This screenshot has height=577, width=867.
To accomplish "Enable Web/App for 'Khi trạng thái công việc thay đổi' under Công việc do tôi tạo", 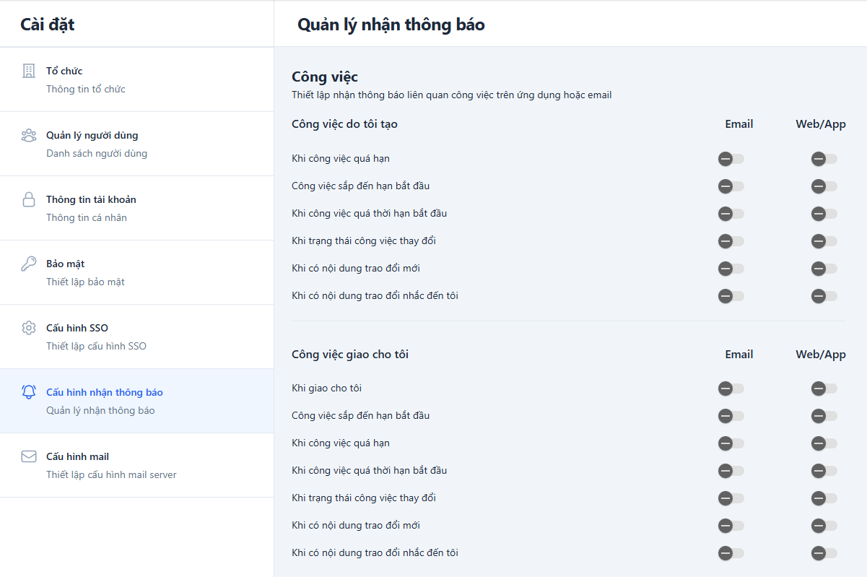I will pos(824,241).
